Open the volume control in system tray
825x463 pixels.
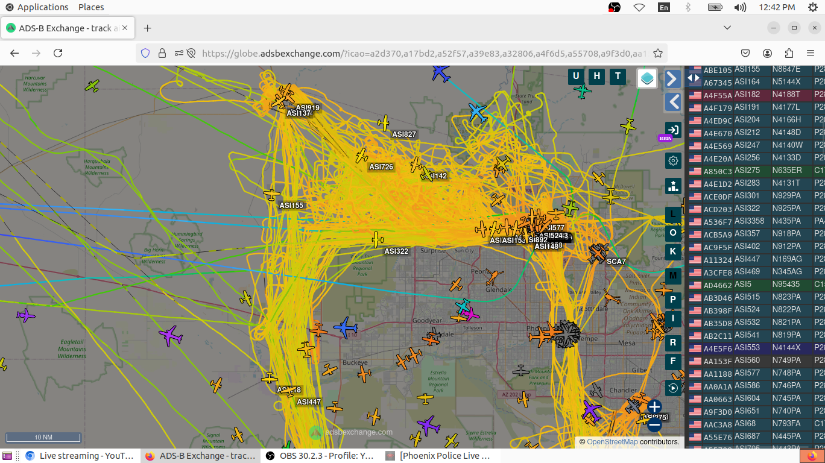click(x=740, y=7)
